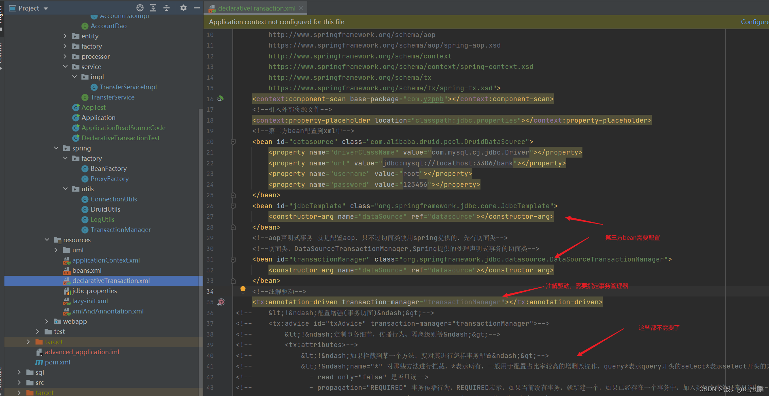Viewport: 769px width, 396px height.
Task: Click the Spring bean gutter icon on line 16
Action: click(221, 99)
